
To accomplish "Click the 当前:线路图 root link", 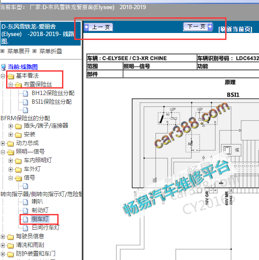I will click(x=23, y=67).
